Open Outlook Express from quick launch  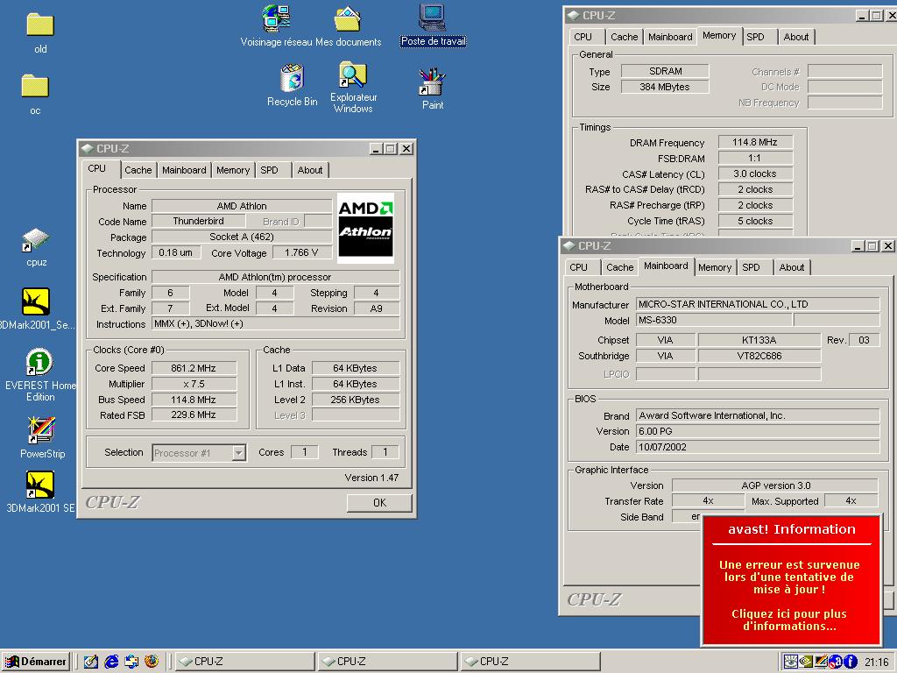131,662
